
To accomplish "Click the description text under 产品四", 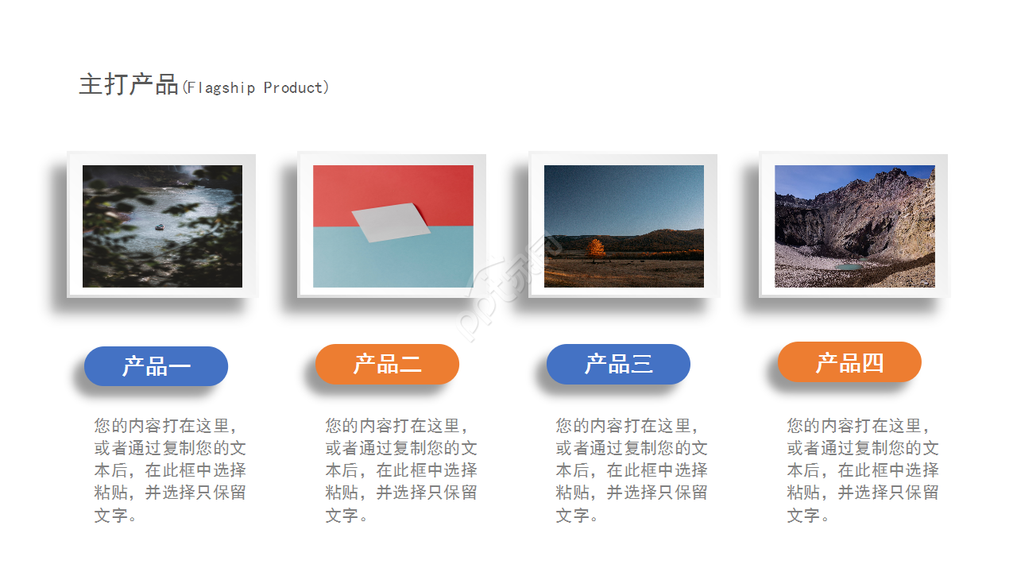I will coord(863,470).
